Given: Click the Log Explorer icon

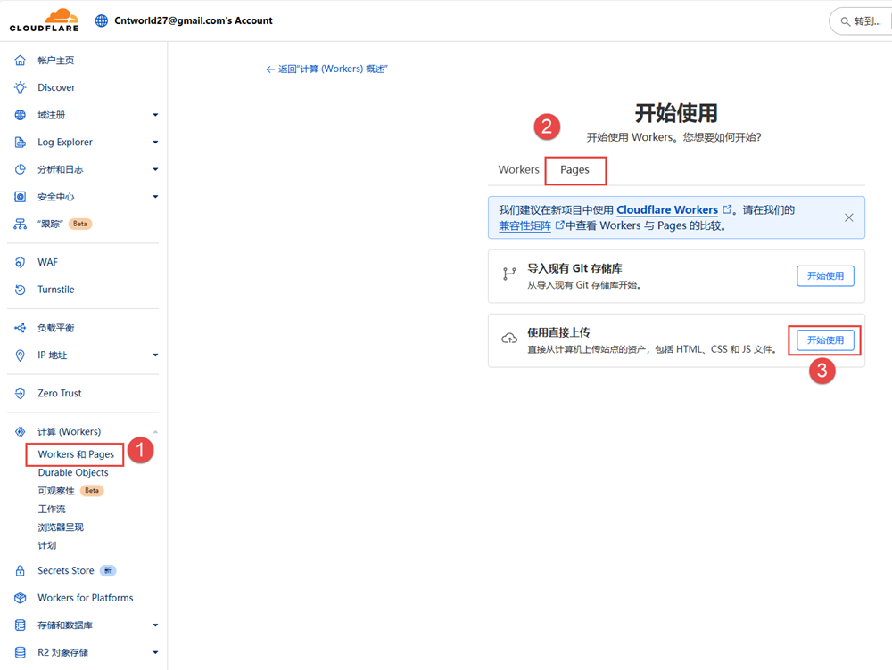Looking at the screenshot, I should tap(20, 142).
